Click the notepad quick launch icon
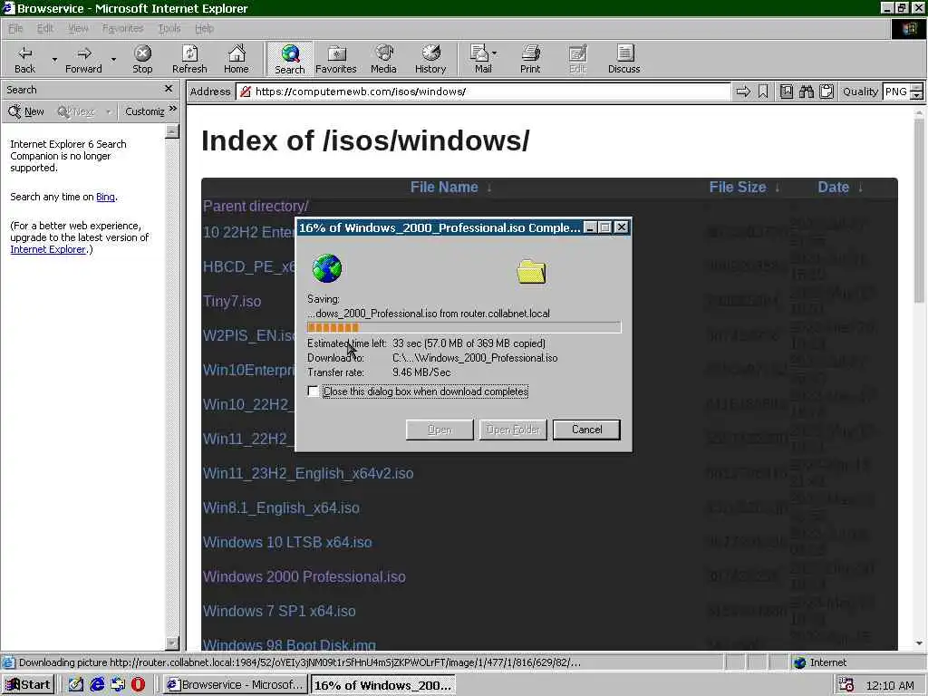The width and height of the screenshot is (928, 696). [x=76, y=685]
